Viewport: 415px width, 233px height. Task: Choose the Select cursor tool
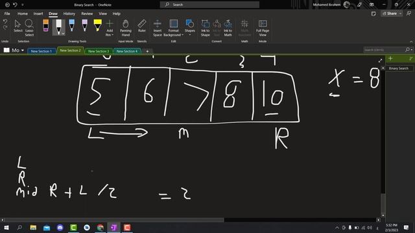[18, 26]
